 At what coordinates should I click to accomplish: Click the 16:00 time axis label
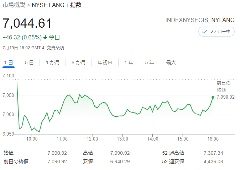[x=213, y=139]
